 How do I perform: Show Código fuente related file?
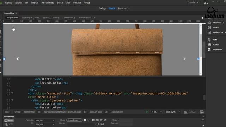pos(12,18)
